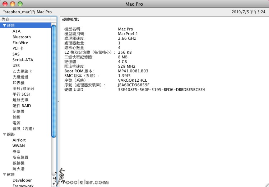Click the hardware UUID value
The height and width of the screenshot is (187, 269).
pyautogui.click(x=161, y=90)
